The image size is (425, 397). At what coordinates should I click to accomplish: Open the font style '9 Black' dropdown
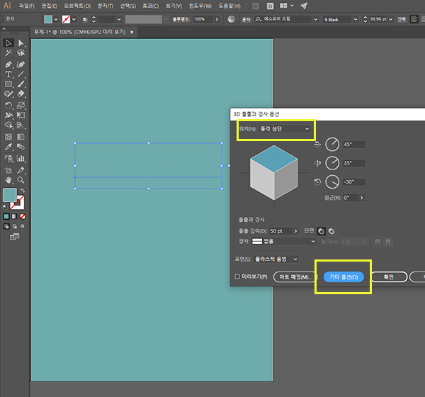point(356,19)
